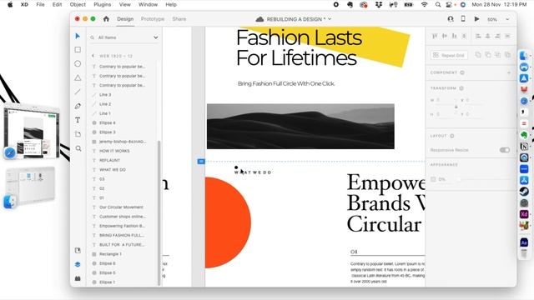Click the Align Left icon
The height and width of the screenshot is (300, 534).
pos(478,36)
